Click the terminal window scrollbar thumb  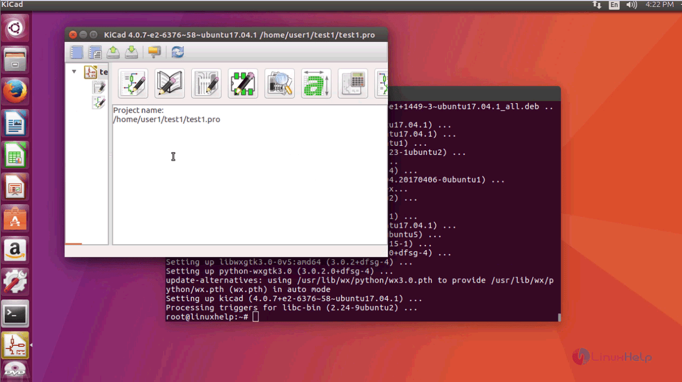click(x=559, y=317)
